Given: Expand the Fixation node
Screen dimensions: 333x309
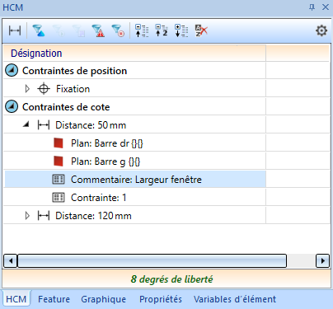Looking at the screenshot, I should [27, 89].
